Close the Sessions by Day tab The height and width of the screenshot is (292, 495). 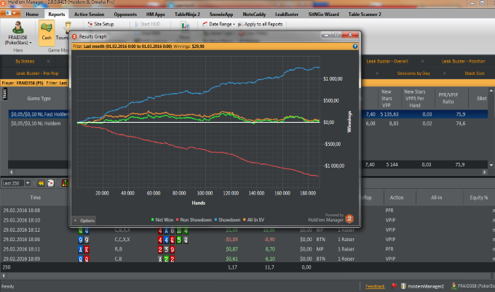(444, 73)
